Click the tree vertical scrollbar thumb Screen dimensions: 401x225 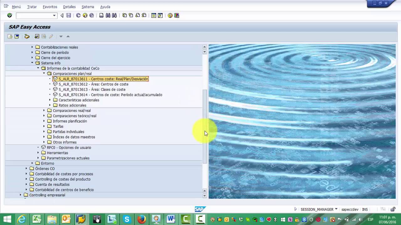pyautogui.click(x=205, y=127)
